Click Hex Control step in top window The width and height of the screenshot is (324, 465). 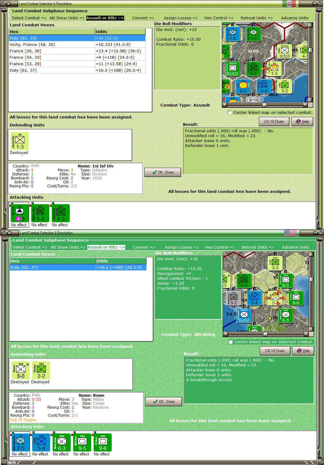point(219,18)
